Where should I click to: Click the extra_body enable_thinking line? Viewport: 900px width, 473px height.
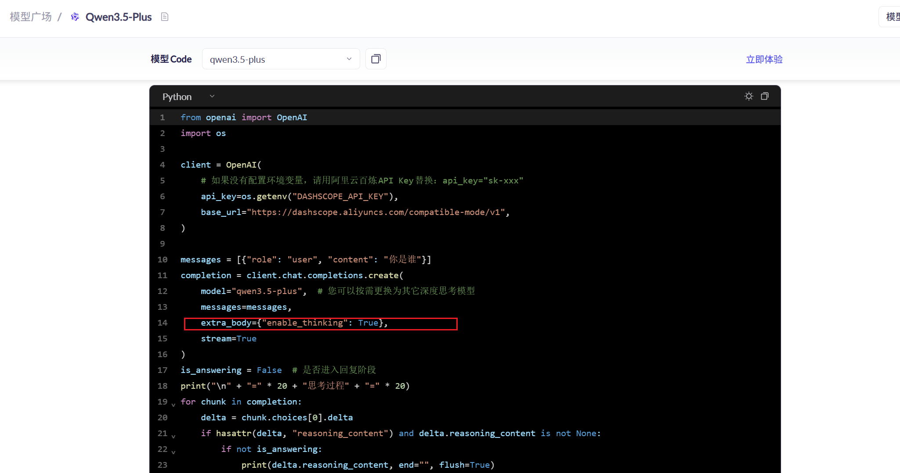(294, 323)
